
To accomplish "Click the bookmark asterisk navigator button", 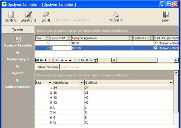I will point(87,60).
